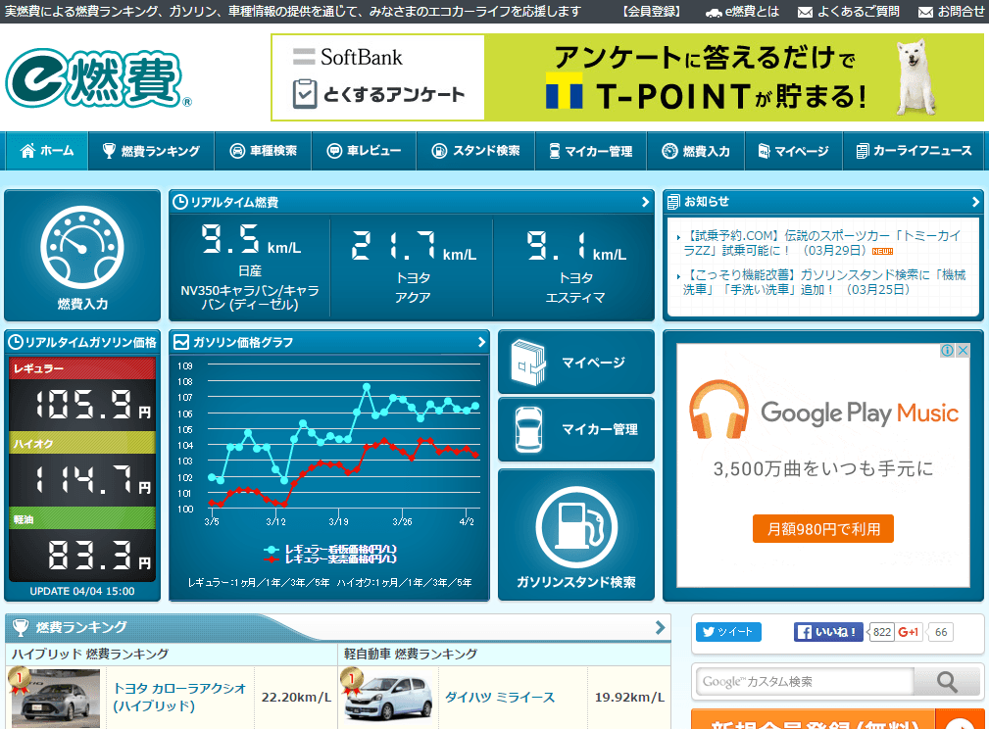Click the ハイブリッド 燃費ランキング heading
This screenshot has height=729, width=989.
[90, 654]
